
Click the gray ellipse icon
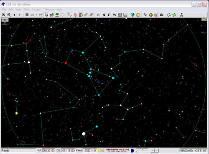[x=62, y=15]
